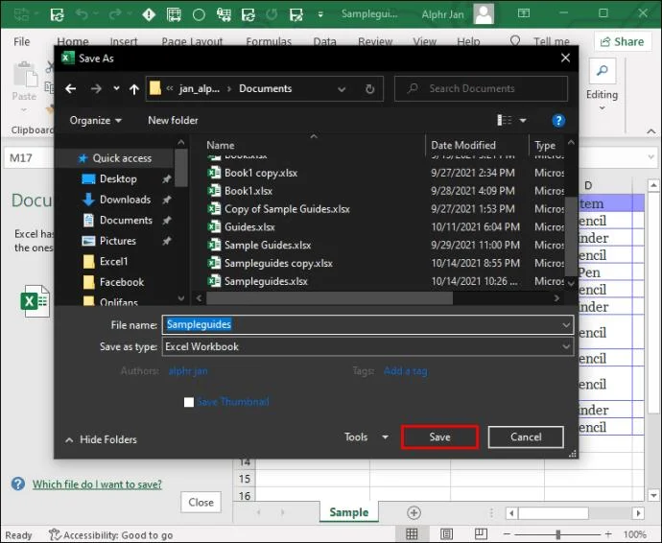Click the Save button in the dialog
Viewport: 662px width, 543px height.
click(x=439, y=437)
